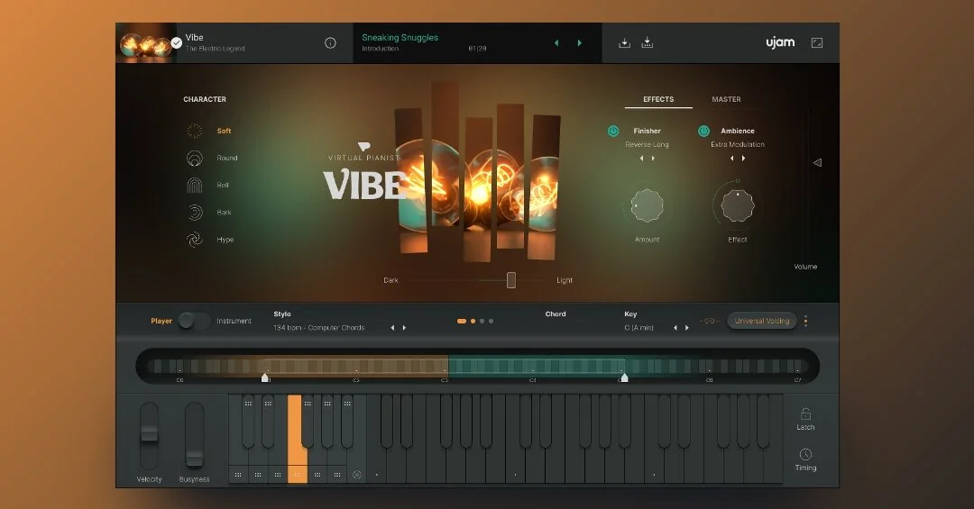Select previous Ambience type arrow

(731, 159)
